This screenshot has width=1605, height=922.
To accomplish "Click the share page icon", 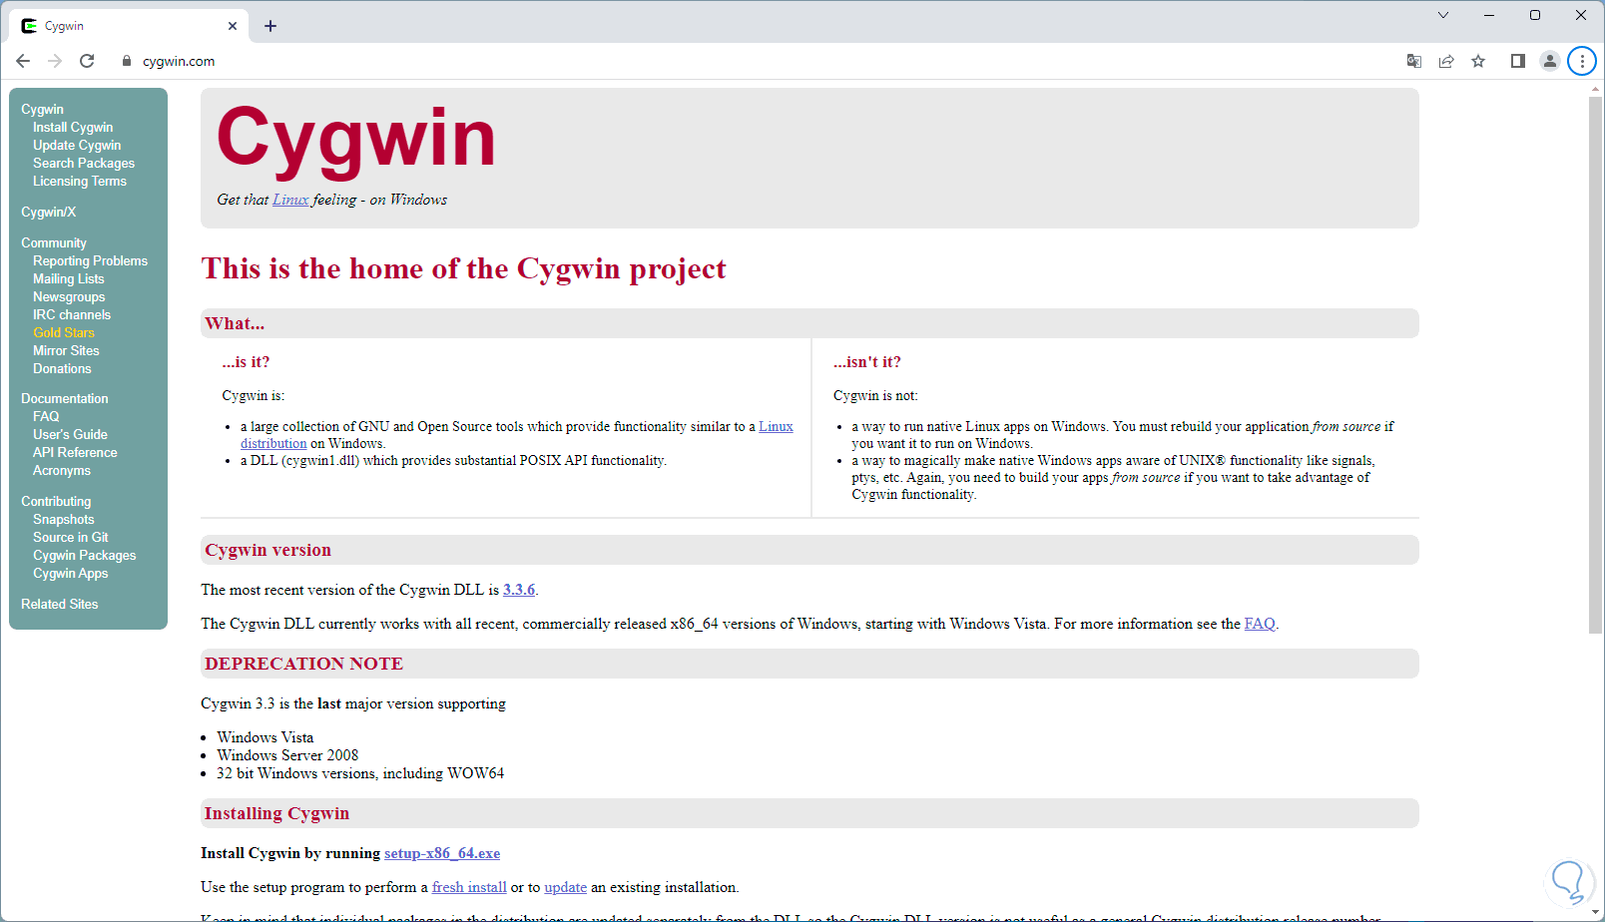I will [x=1446, y=61].
